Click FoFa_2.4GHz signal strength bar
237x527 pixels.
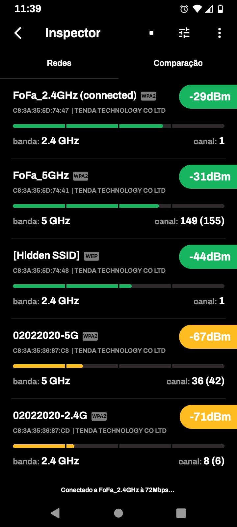point(118,126)
